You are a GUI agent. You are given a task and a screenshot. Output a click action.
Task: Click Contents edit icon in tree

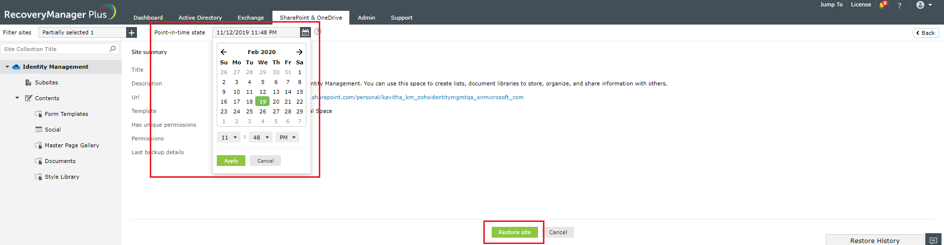coord(29,98)
